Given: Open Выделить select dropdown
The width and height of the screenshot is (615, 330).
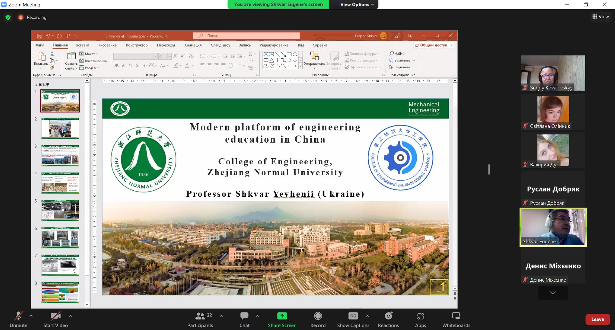Looking at the screenshot, I should 401,67.
